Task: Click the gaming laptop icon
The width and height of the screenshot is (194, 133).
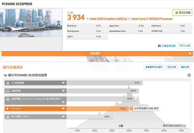Action: click(8, 91)
